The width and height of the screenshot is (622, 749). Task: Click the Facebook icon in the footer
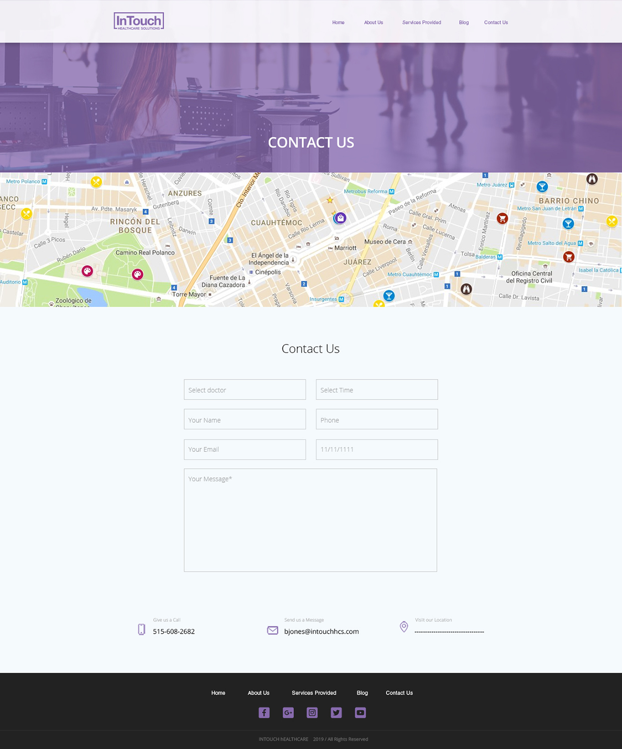tap(264, 713)
